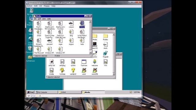Select the Win file icon
Image resolution: width=196 pixels, height=110 pixels.
tap(105, 62)
